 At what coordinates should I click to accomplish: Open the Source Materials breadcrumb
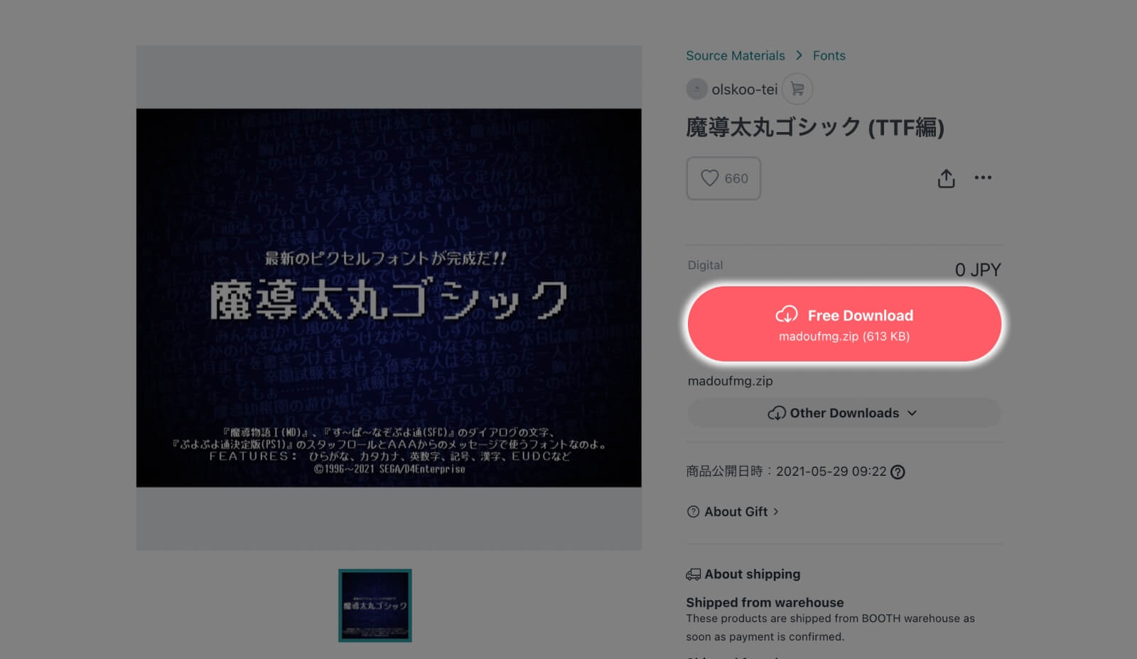click(x=735, y=55)
